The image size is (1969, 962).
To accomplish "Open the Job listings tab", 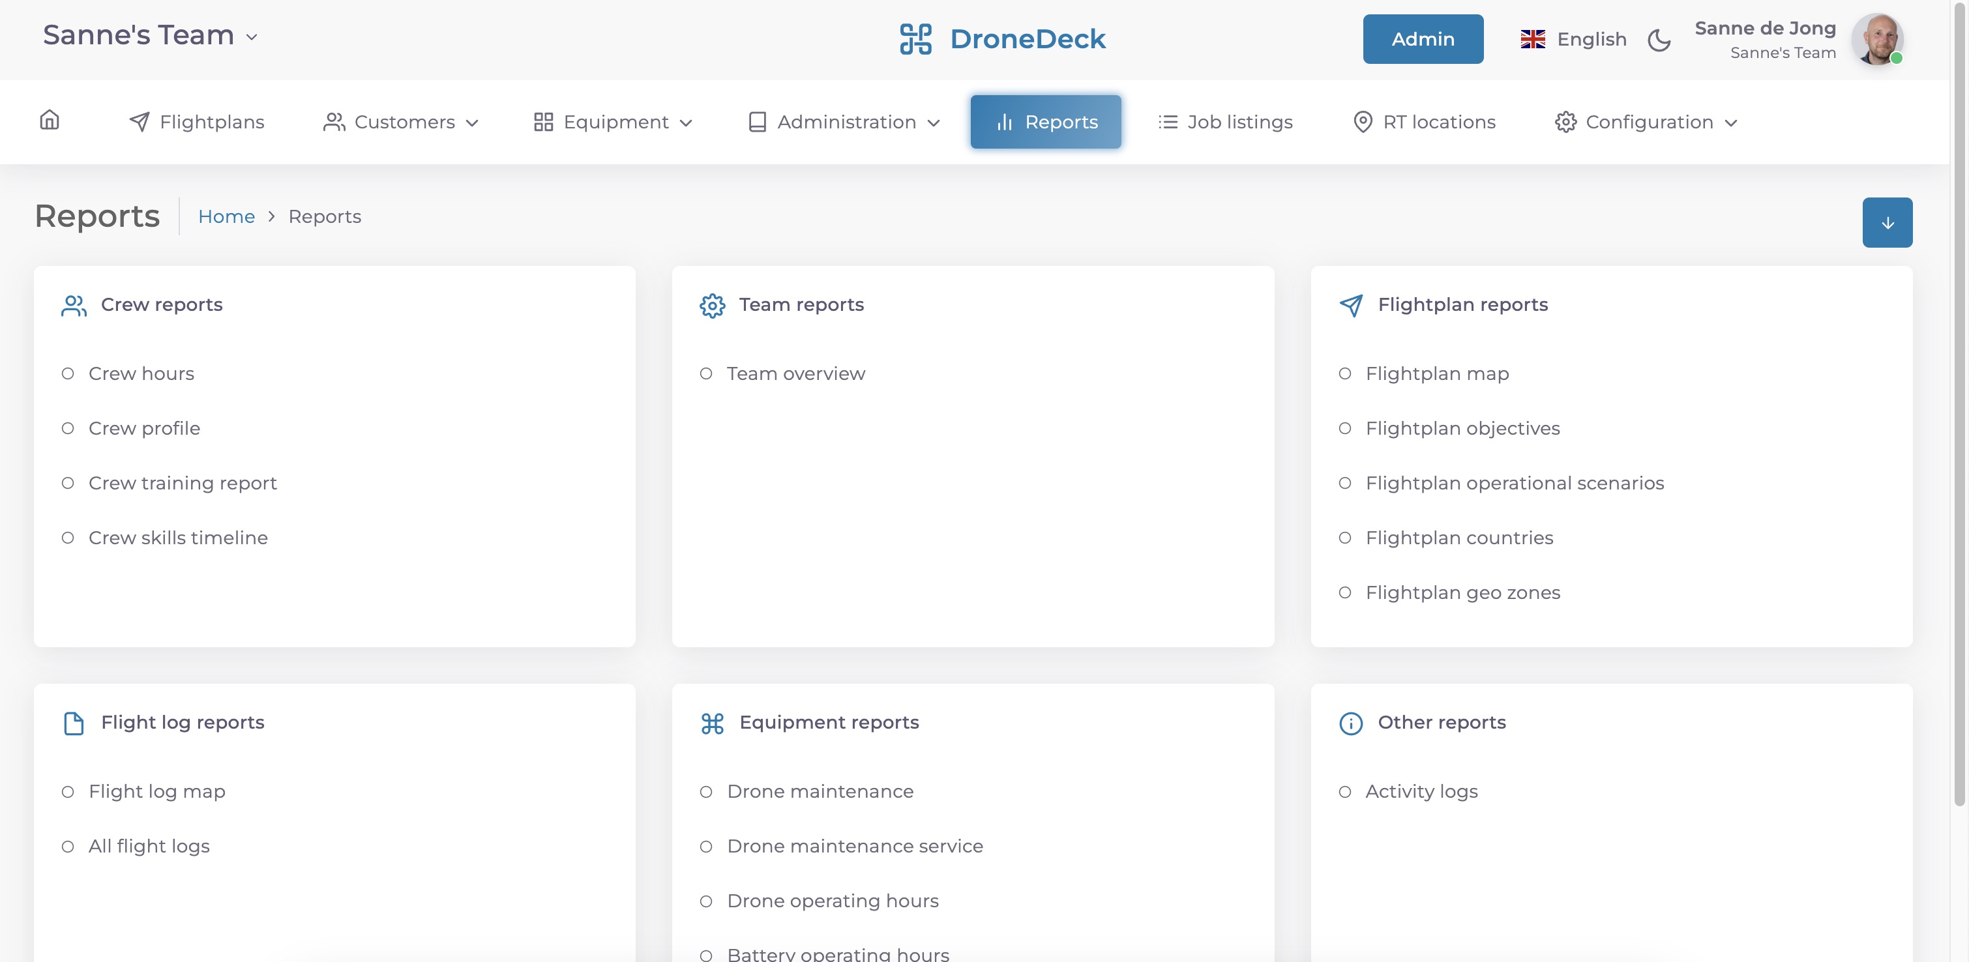I will 1225,123.
